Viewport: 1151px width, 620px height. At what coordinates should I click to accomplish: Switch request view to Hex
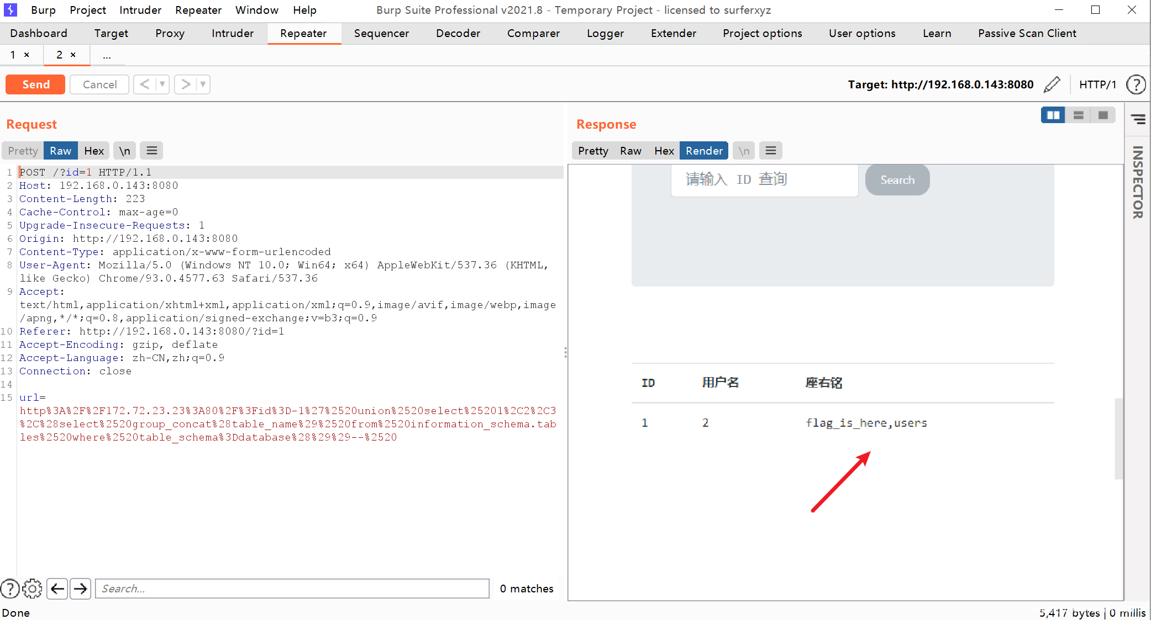tap(94, 151)
